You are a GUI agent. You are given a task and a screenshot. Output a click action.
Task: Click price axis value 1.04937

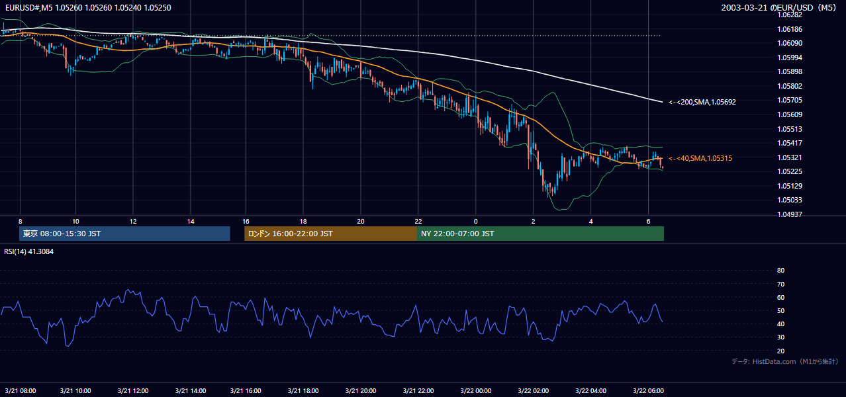(x=790, y=214)
